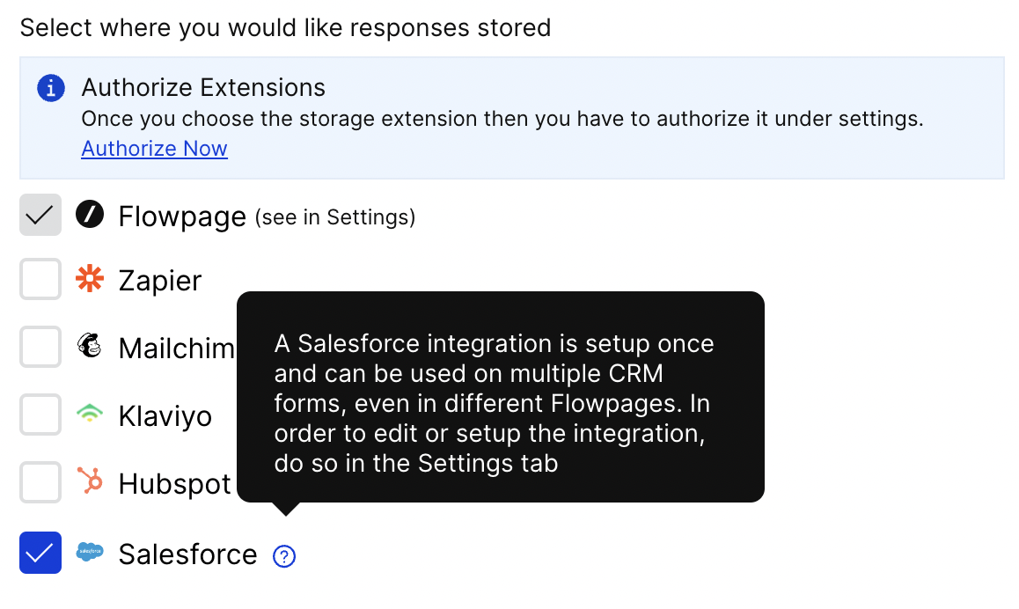Click the Salesforce help question-mark icon

click(284, 556)
